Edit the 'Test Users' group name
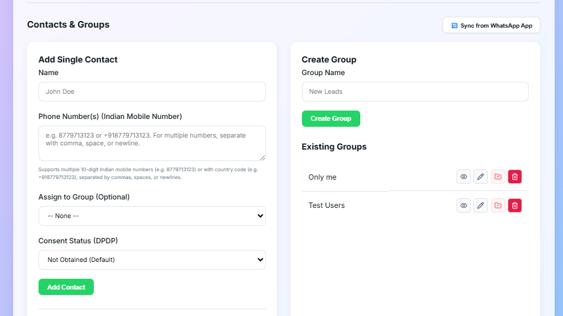563x316 pixels. click(x=481, y=205)
